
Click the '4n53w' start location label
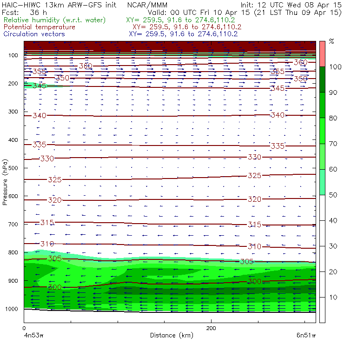point(33,336)
